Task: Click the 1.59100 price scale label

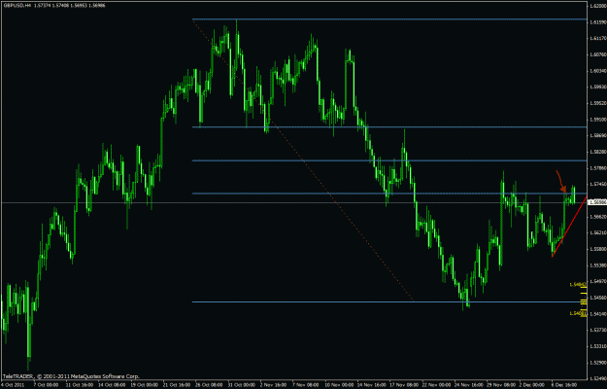Action: [x=597, y=120]
